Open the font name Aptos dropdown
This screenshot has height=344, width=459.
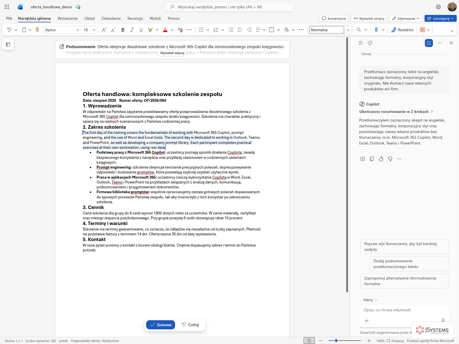[x=77, y=30]
